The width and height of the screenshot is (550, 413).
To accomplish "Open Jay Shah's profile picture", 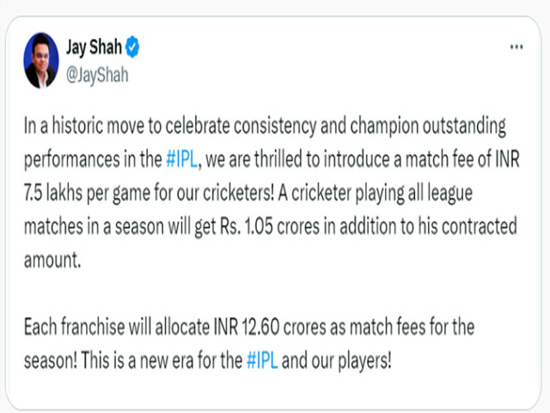I will coord(40,60).
